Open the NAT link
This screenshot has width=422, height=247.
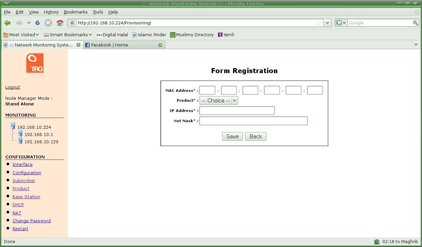point(17,213)
